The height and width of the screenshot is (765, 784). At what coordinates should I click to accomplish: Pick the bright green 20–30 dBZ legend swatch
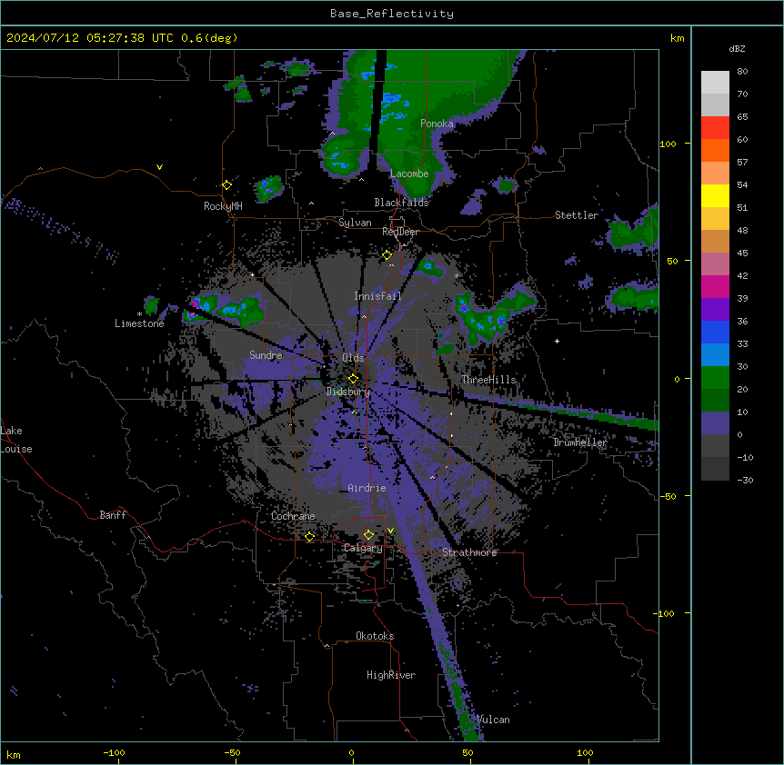coord(715,378)
